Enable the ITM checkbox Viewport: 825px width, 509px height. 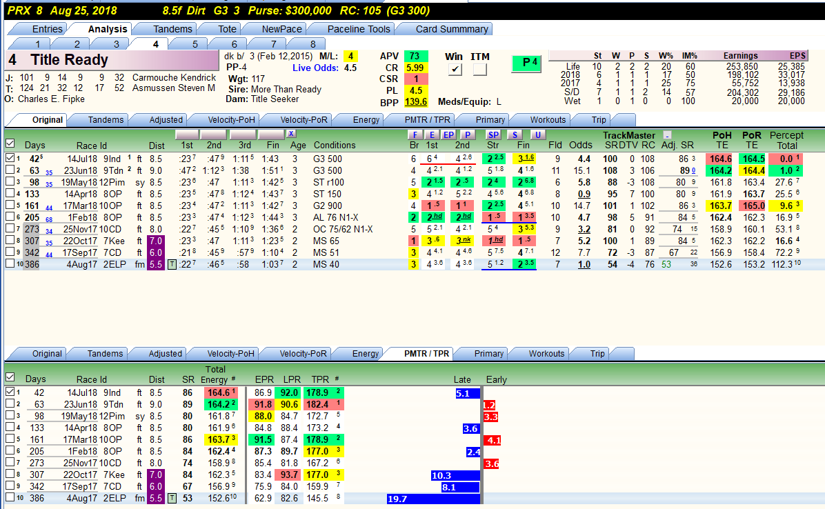click(480, 70)
